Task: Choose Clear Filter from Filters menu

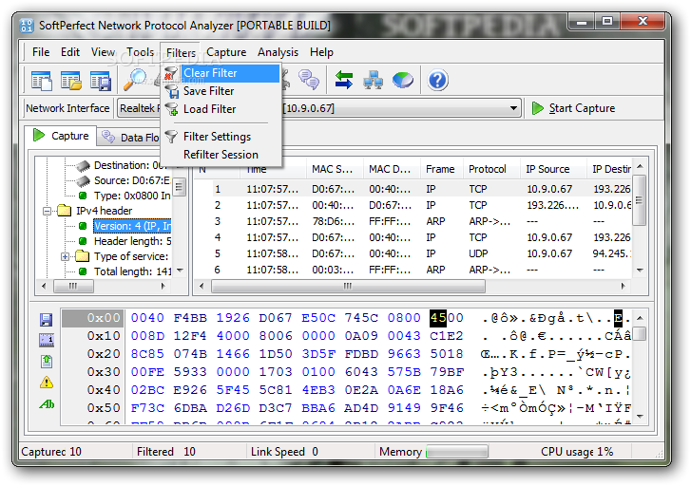Action: (221, 73)
